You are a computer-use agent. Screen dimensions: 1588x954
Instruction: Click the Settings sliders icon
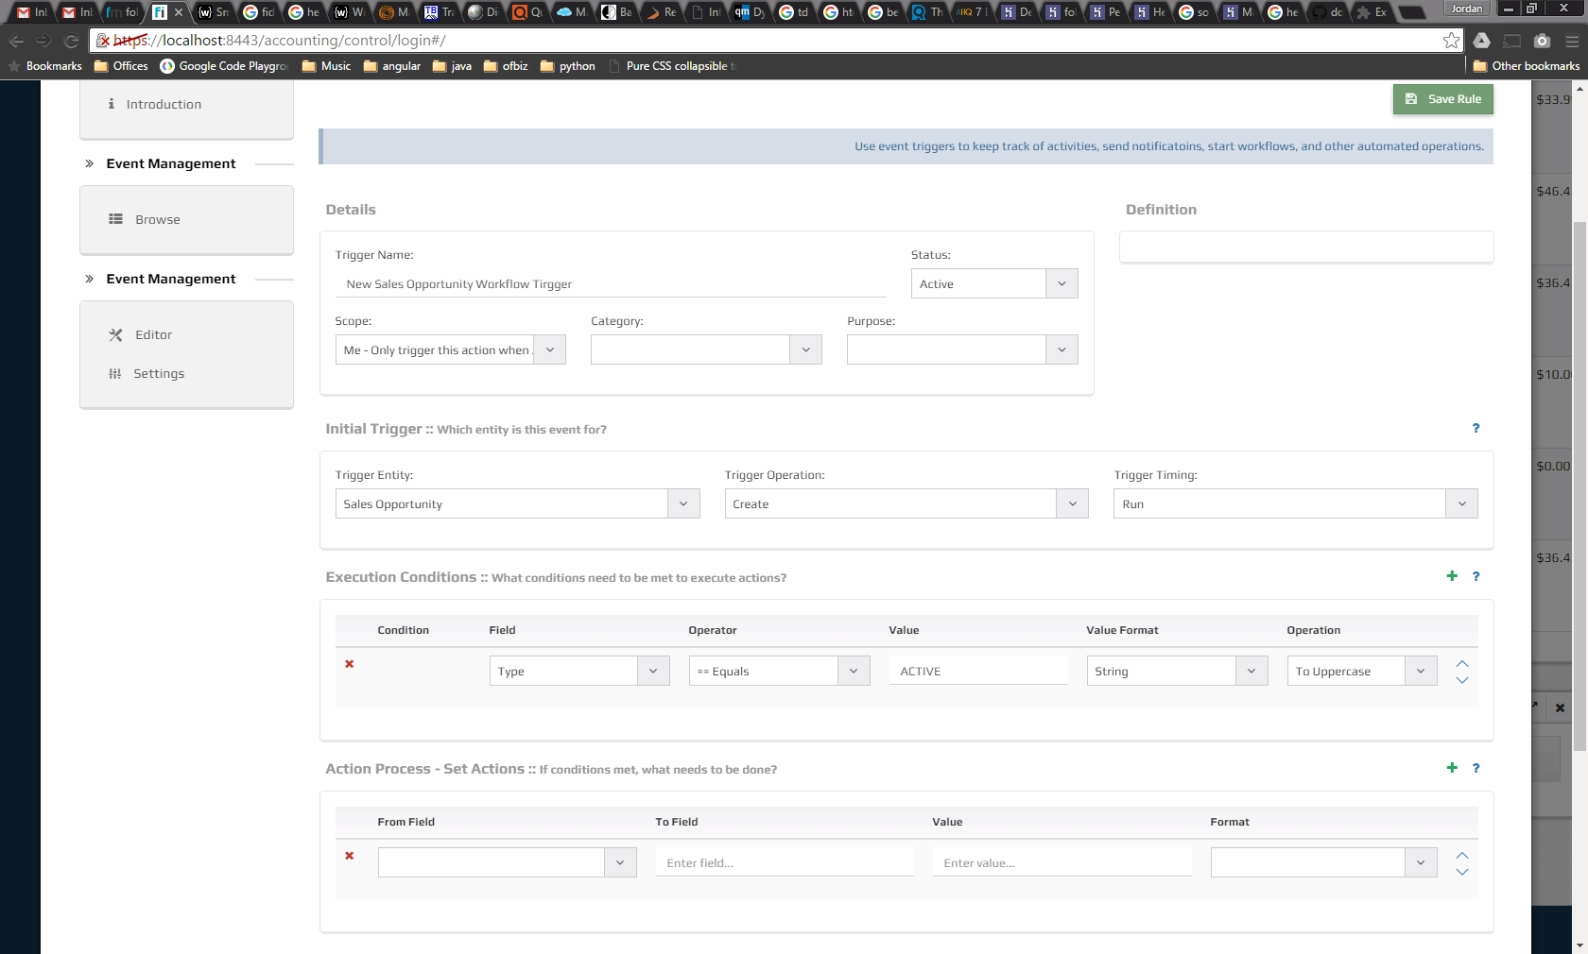(x=114, y=373)
